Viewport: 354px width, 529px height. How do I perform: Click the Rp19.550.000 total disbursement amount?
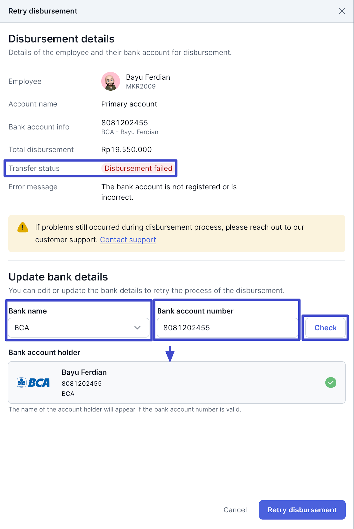pos(126,150)
